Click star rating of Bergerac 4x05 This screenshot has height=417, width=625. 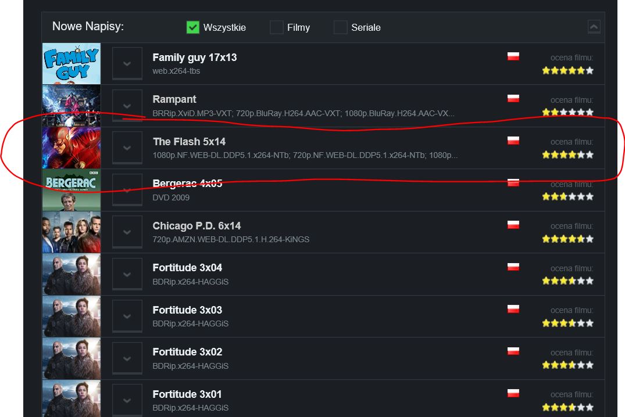pos(567,197)
